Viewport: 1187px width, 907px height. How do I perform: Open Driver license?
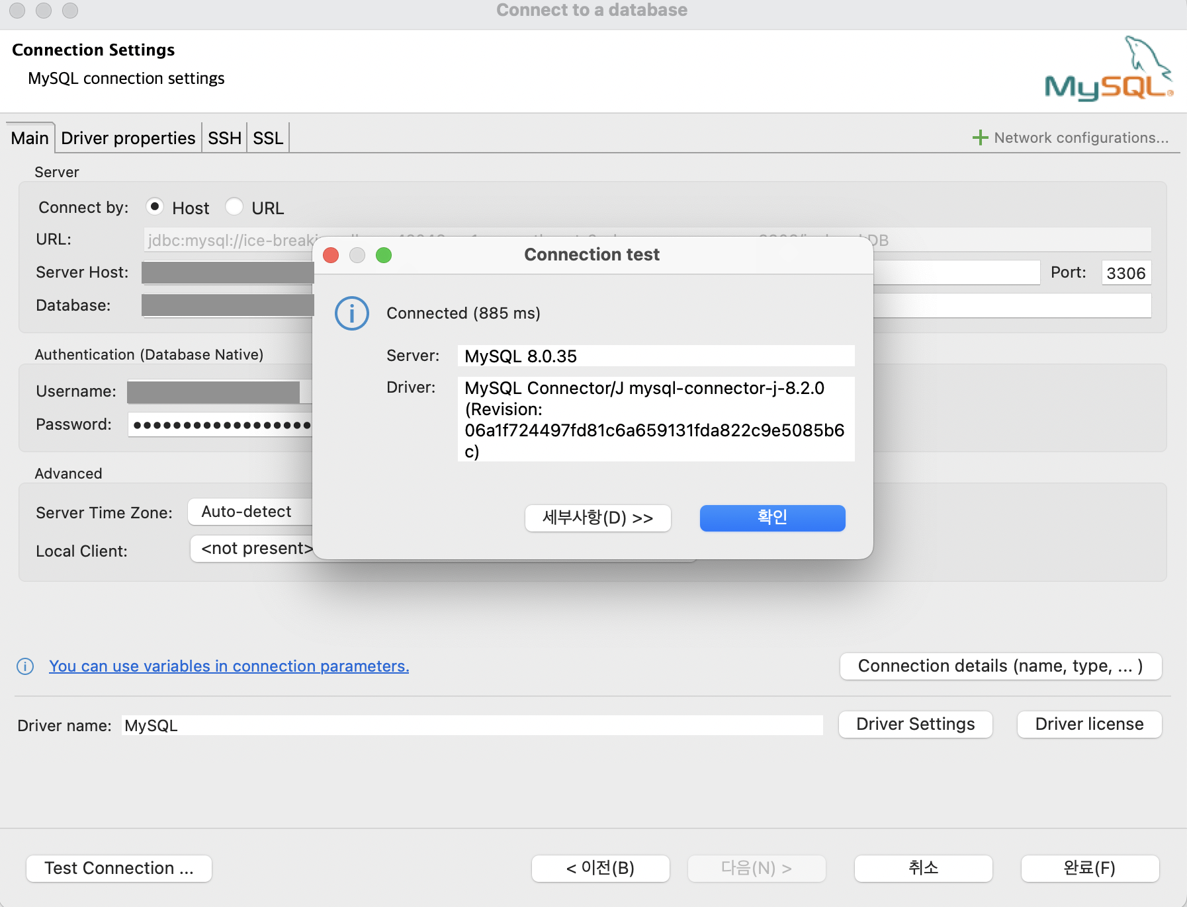1089,724
